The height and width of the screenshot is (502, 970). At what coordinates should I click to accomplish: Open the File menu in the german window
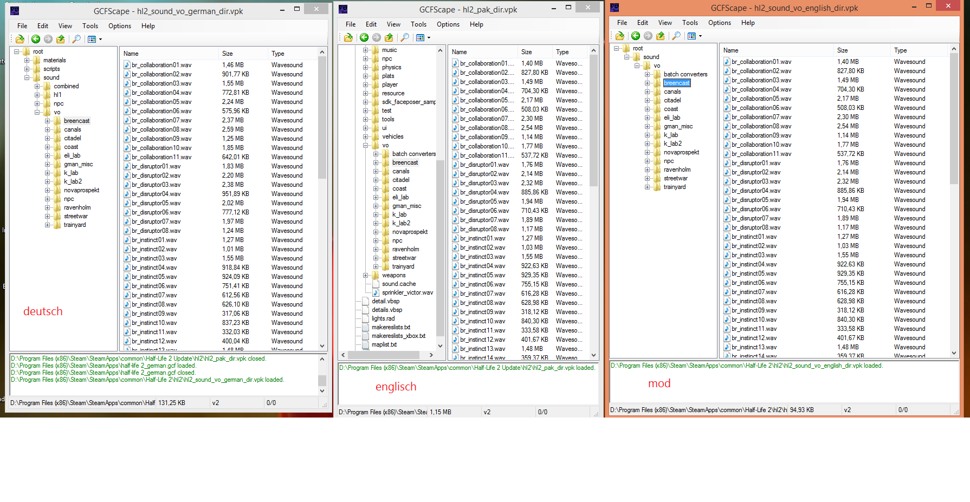22,26
